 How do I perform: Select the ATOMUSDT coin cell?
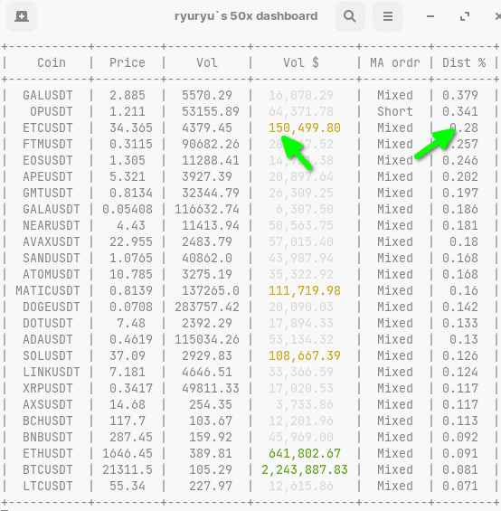(52, 274)
